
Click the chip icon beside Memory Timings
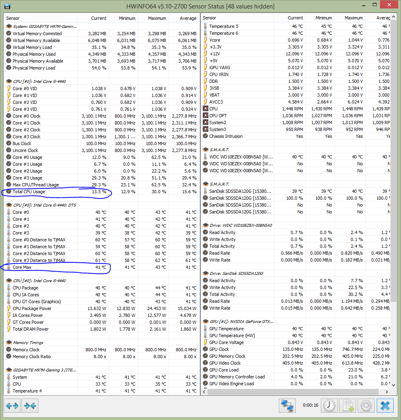click(9, 343)
